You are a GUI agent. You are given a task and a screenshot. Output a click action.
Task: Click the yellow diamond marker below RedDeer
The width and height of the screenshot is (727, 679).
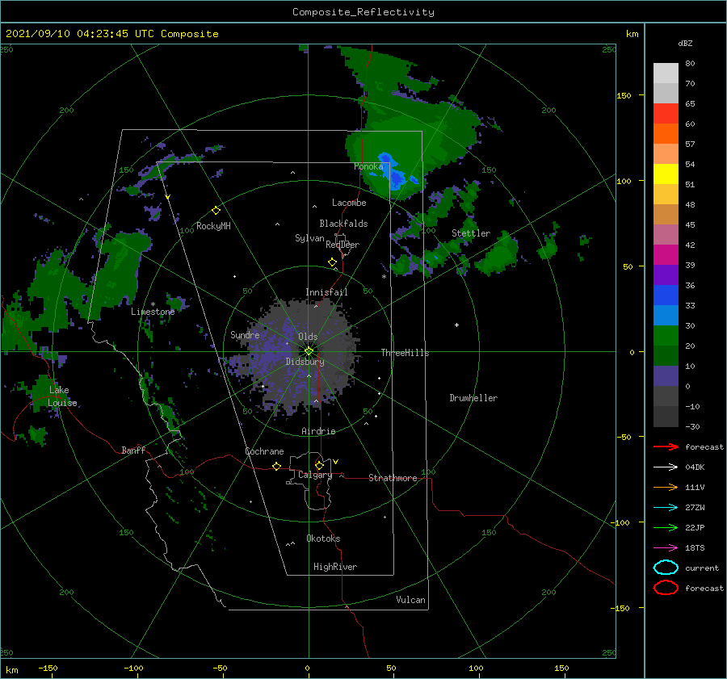333,262
